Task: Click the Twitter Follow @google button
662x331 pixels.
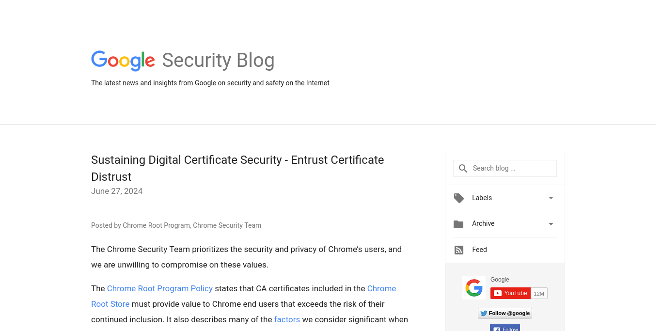Action: pyautogui.click(x=504, y=313)
